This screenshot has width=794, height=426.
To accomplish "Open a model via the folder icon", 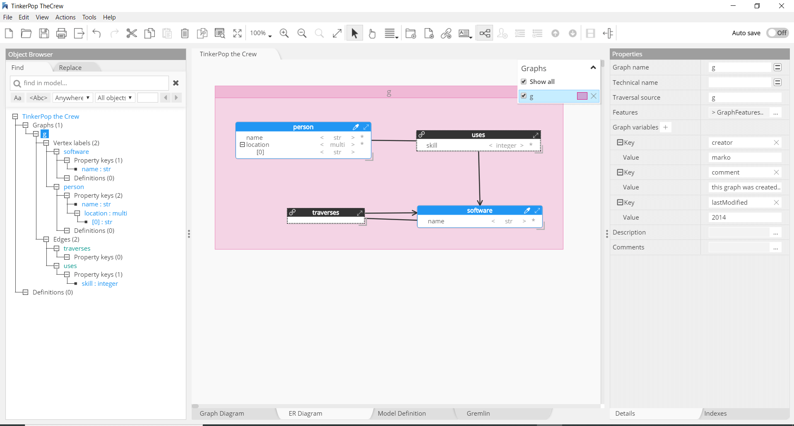I will point(26,33).
